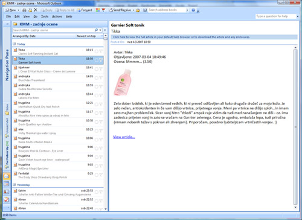Click the Search KMM - zadnje ocene field
This screenshot has width=302, height=220.
pyautogui.click(x=53, y=30)
